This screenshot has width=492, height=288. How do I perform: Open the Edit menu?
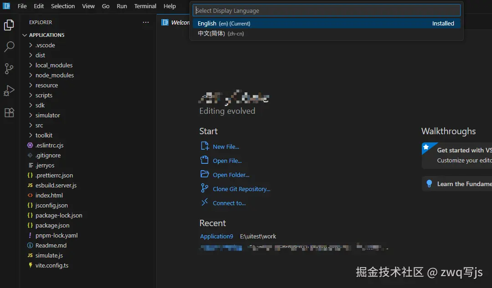click(39, 6)
